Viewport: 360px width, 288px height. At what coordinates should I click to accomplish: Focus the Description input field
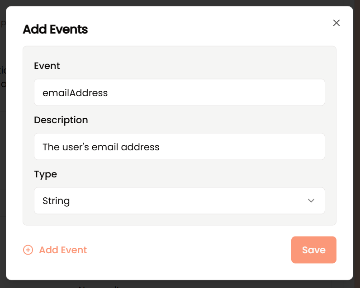[x=179, y=146]
